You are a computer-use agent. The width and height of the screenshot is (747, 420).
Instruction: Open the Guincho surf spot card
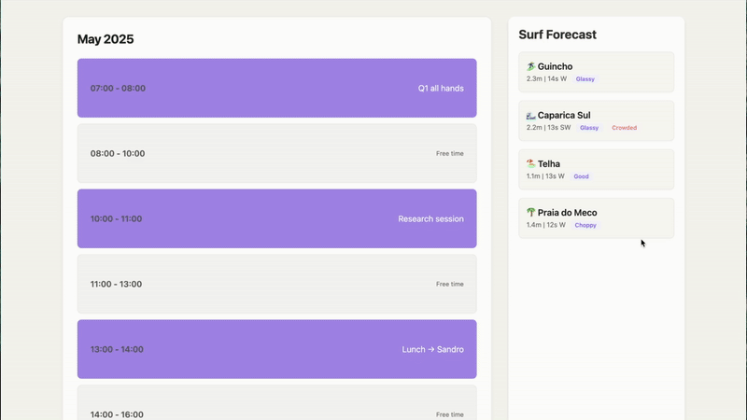[596, 72]
